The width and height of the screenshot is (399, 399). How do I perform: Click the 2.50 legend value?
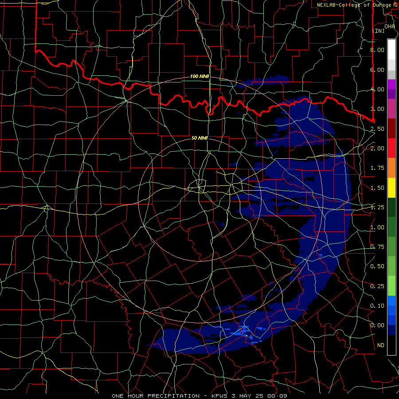(377, 129)
